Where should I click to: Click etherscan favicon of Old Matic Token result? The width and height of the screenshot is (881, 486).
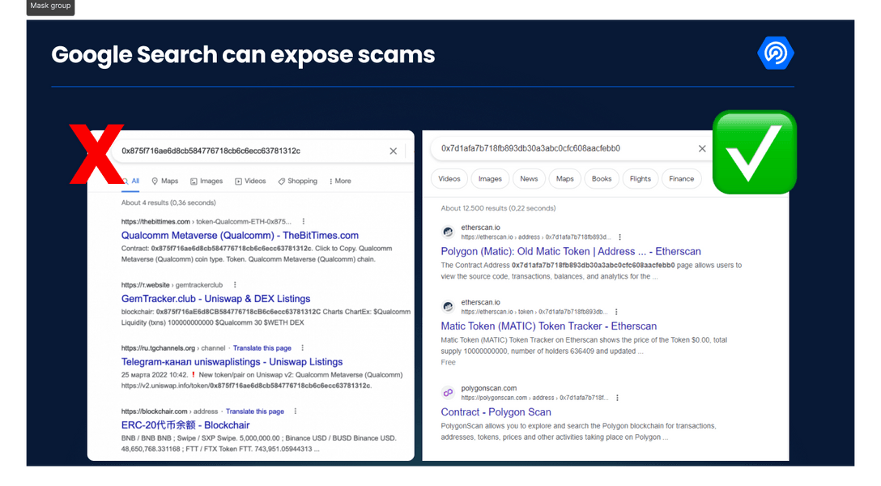[448, 232]
